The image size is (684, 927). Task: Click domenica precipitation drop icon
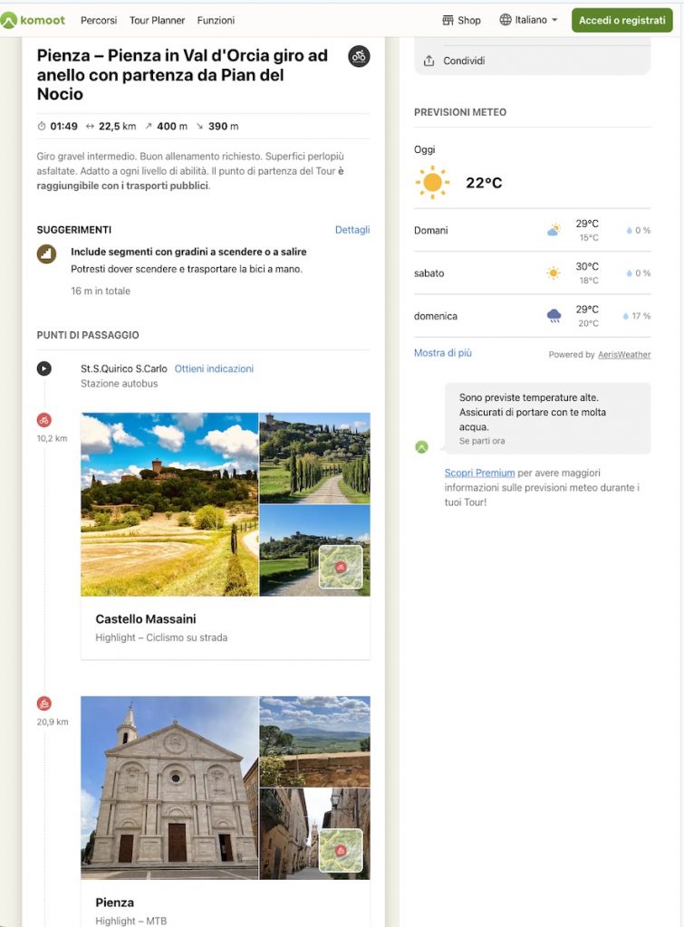click(625, 316)
